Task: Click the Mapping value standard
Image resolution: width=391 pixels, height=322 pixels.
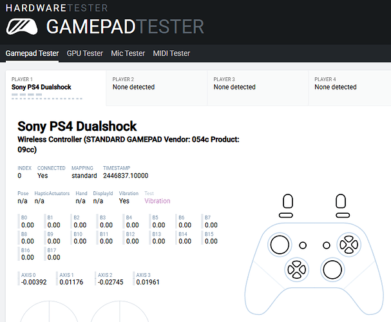Action: [x=84, y=176]
